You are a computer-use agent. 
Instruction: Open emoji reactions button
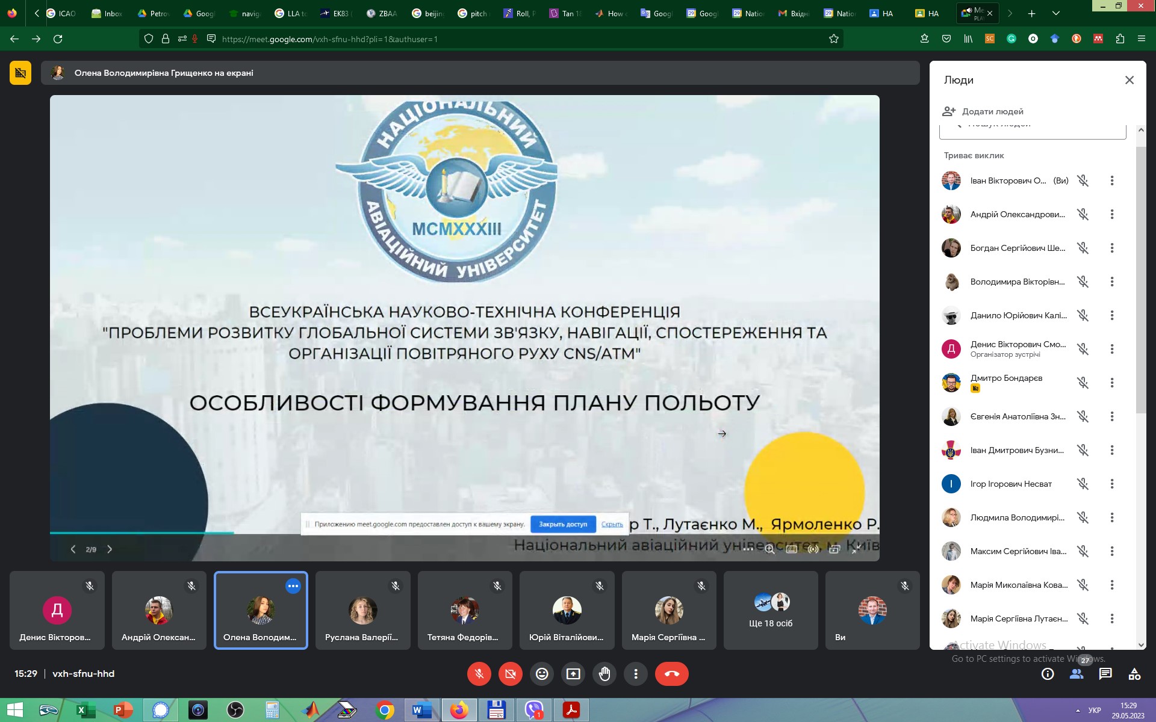[542, 674]
